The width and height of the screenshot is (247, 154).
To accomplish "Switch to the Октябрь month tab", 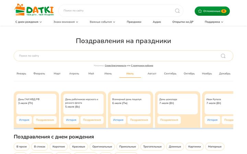I will (x=189, y=73).
